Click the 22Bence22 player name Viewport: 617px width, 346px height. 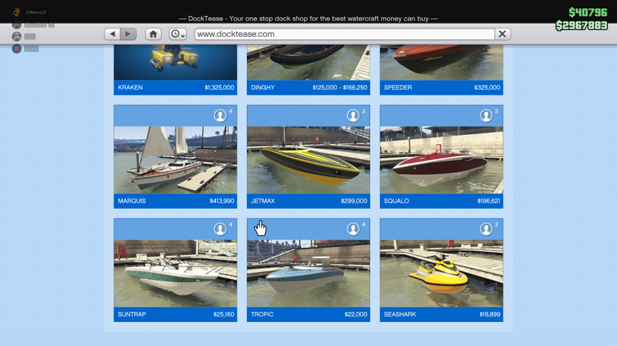coord(36,12)
